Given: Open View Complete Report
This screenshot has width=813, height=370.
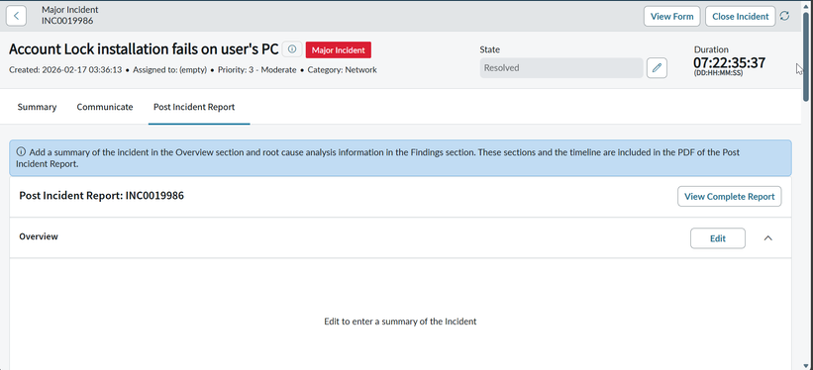Looking at the screenshot, I should click(x=730, y=197).
